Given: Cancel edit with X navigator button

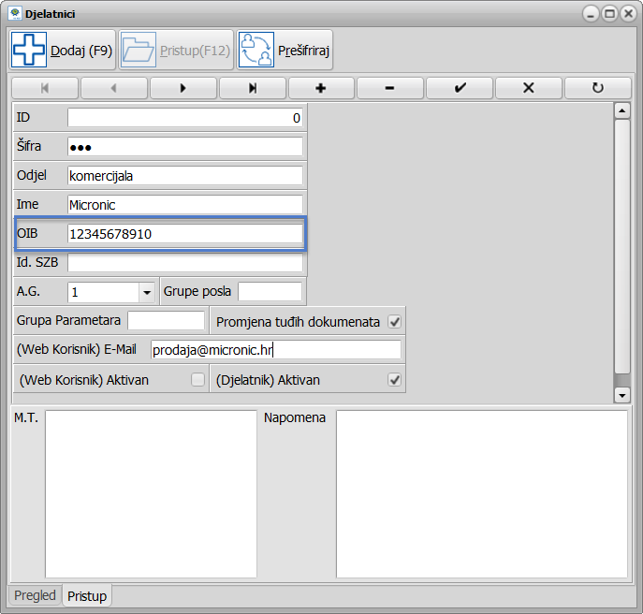Looking at the screenshot, I should [529, 88].
